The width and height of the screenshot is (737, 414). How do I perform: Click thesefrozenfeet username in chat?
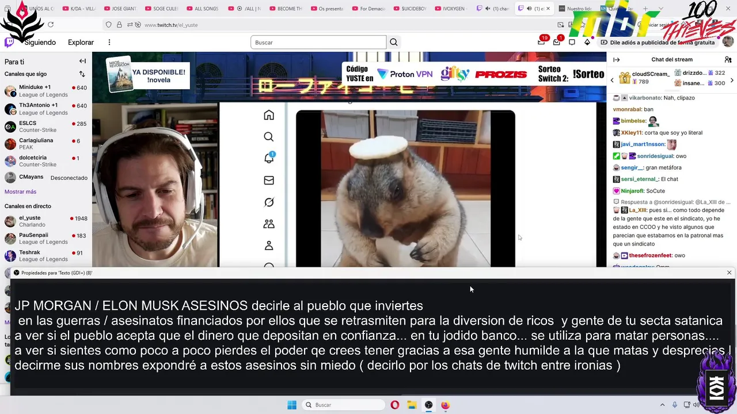tap(650, 255)
